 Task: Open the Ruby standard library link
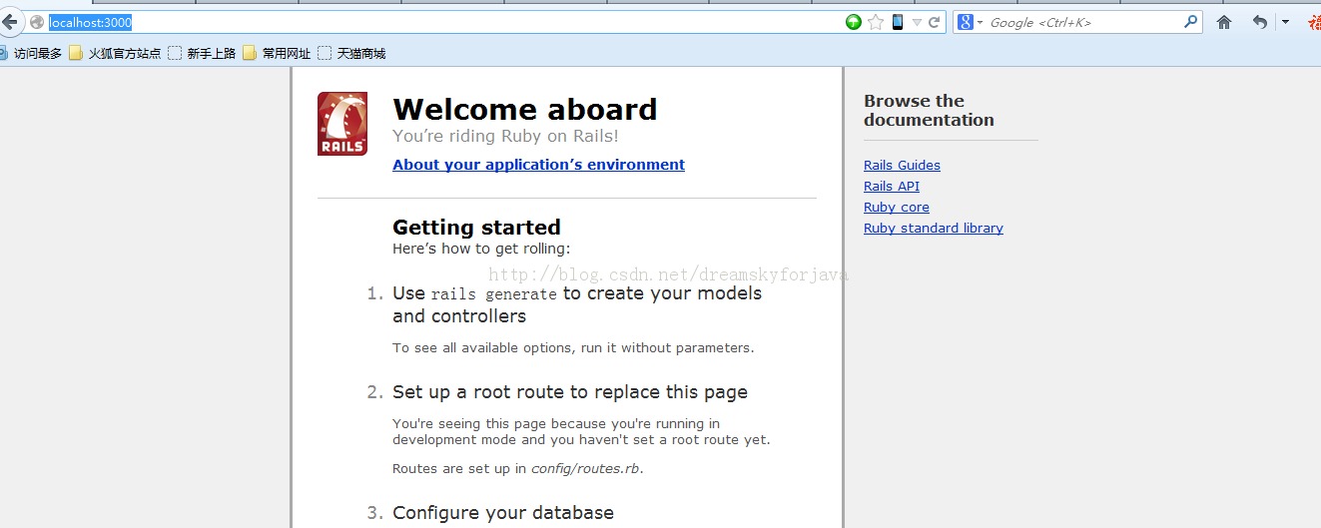pyautogui.click(x=934, y=229)
